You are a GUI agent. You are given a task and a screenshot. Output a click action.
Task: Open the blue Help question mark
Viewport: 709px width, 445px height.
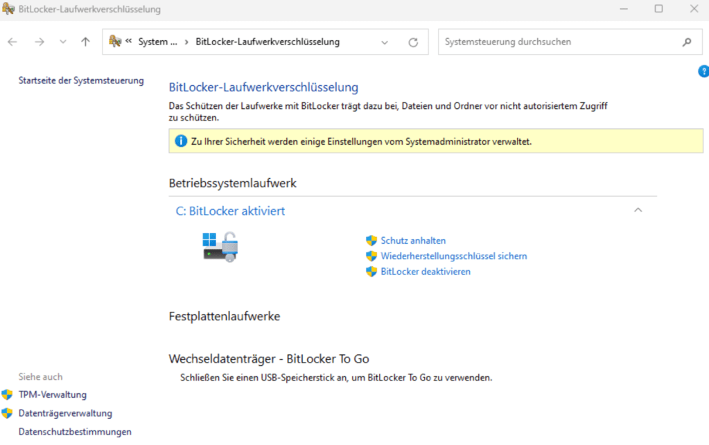tap(703, 71)
